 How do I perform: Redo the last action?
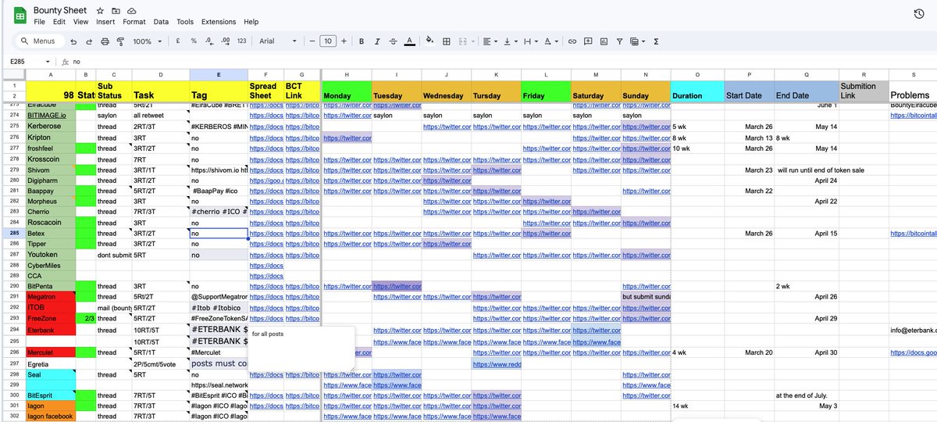(89, 41)
